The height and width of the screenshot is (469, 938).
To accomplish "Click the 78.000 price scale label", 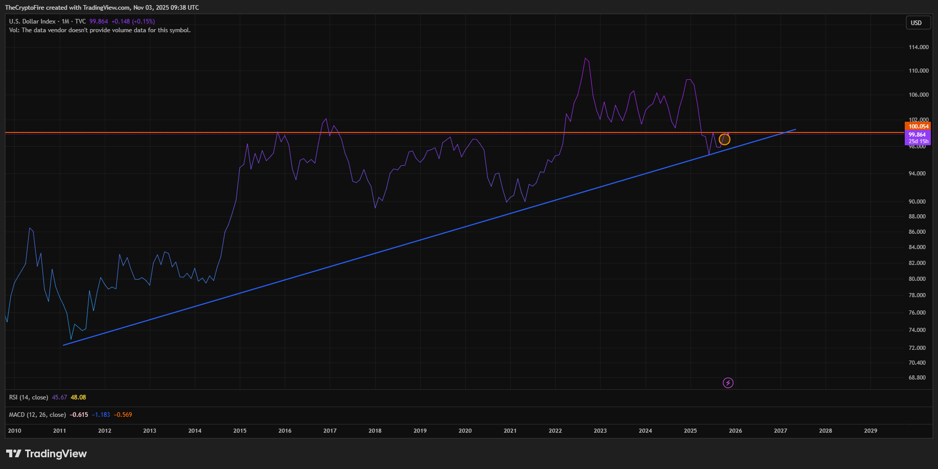I will click(x=917, y=295).
